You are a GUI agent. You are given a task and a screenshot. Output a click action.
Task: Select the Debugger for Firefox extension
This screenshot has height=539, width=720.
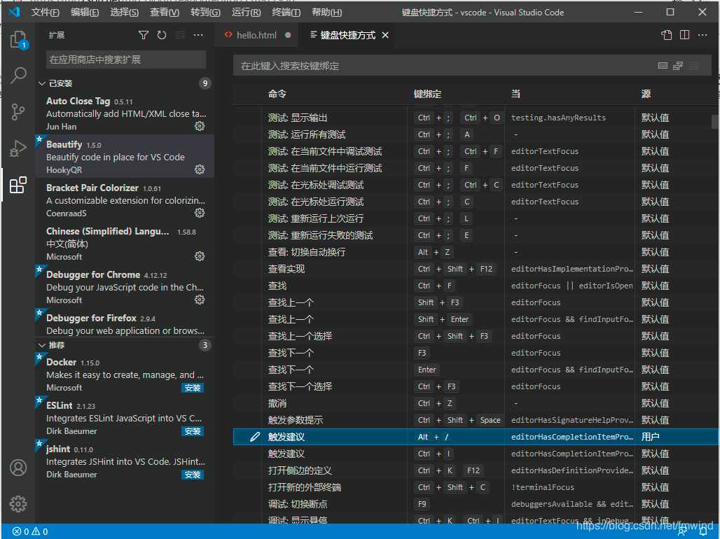tap(125, 323)
